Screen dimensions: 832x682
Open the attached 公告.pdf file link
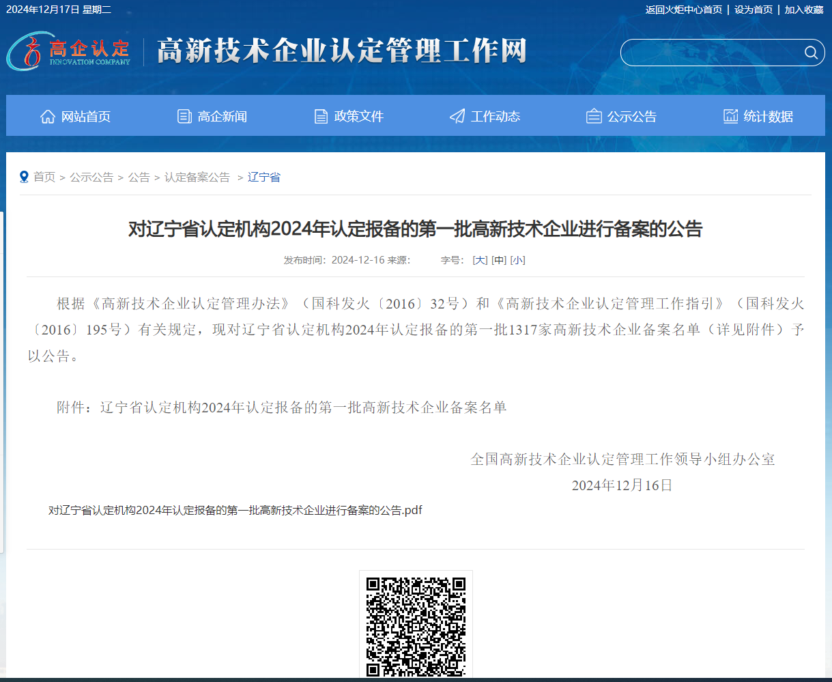click(x=235, y=511)
